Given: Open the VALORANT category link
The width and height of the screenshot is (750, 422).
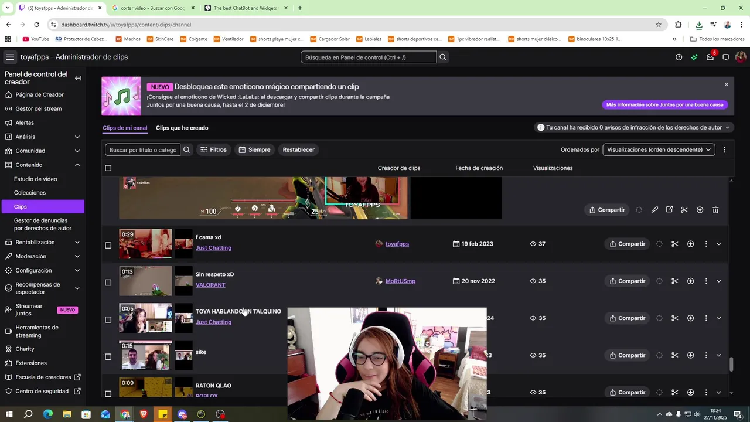Looking at the screenshot, I should click(x=210, y=285).
